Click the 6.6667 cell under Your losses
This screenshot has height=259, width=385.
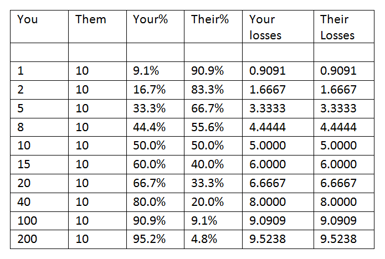coord(278,184)
